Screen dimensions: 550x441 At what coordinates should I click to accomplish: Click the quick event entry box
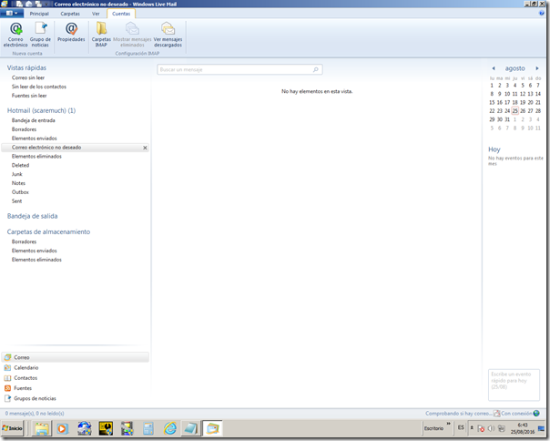coord(514,385)
